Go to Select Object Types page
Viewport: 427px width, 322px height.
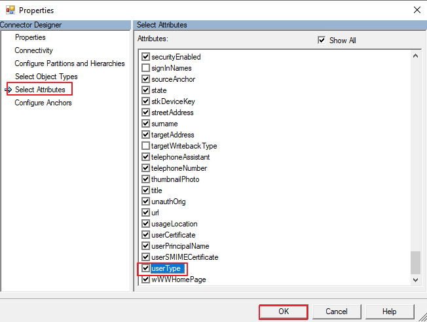[46, 77]
